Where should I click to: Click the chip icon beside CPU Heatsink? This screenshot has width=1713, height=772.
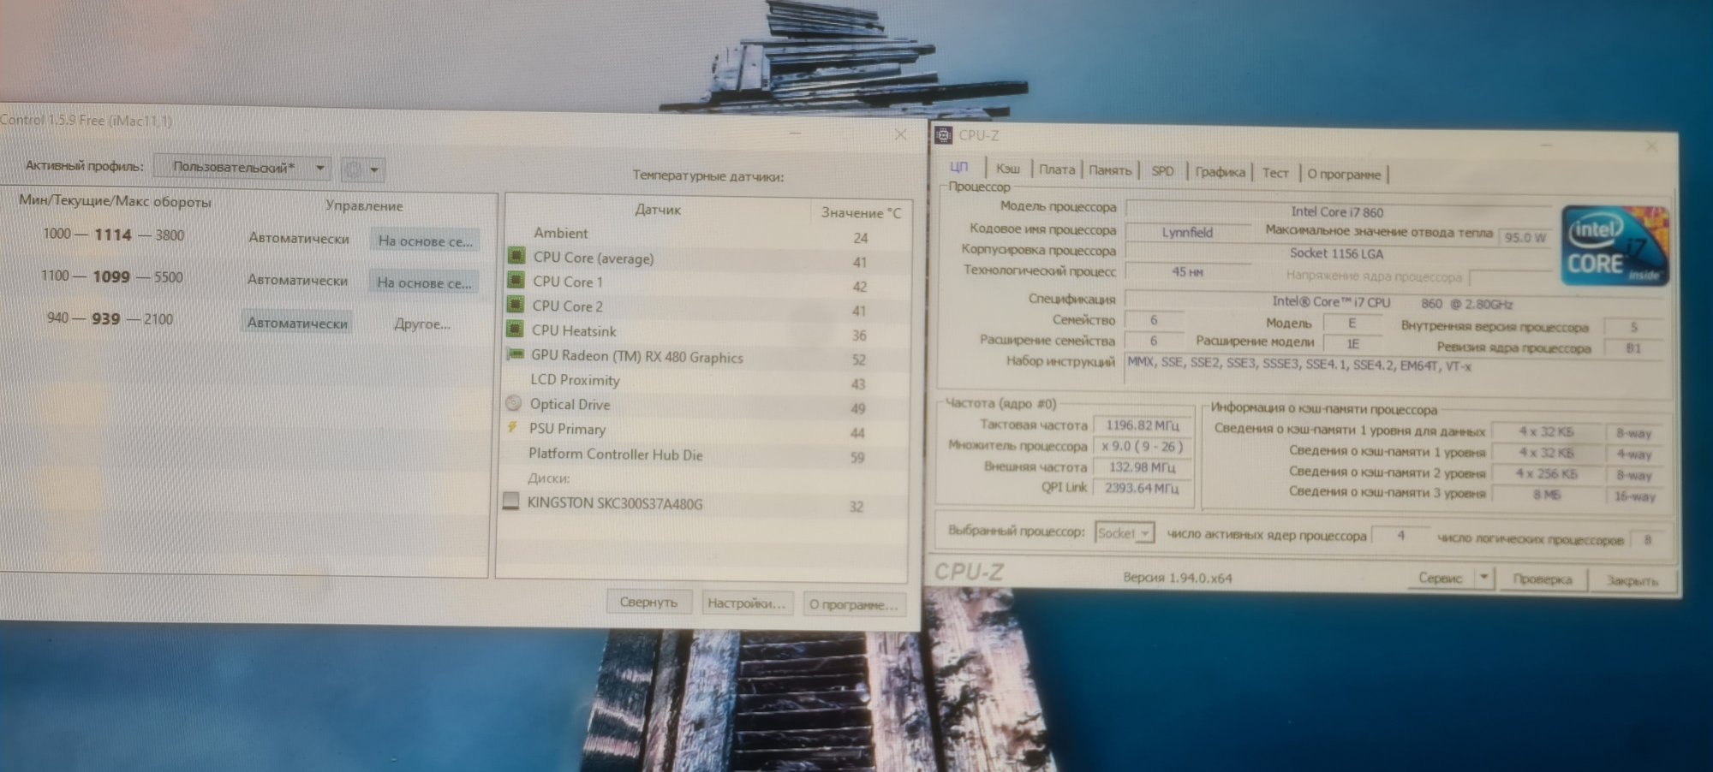pyautogui.click(x=516, y=329)
